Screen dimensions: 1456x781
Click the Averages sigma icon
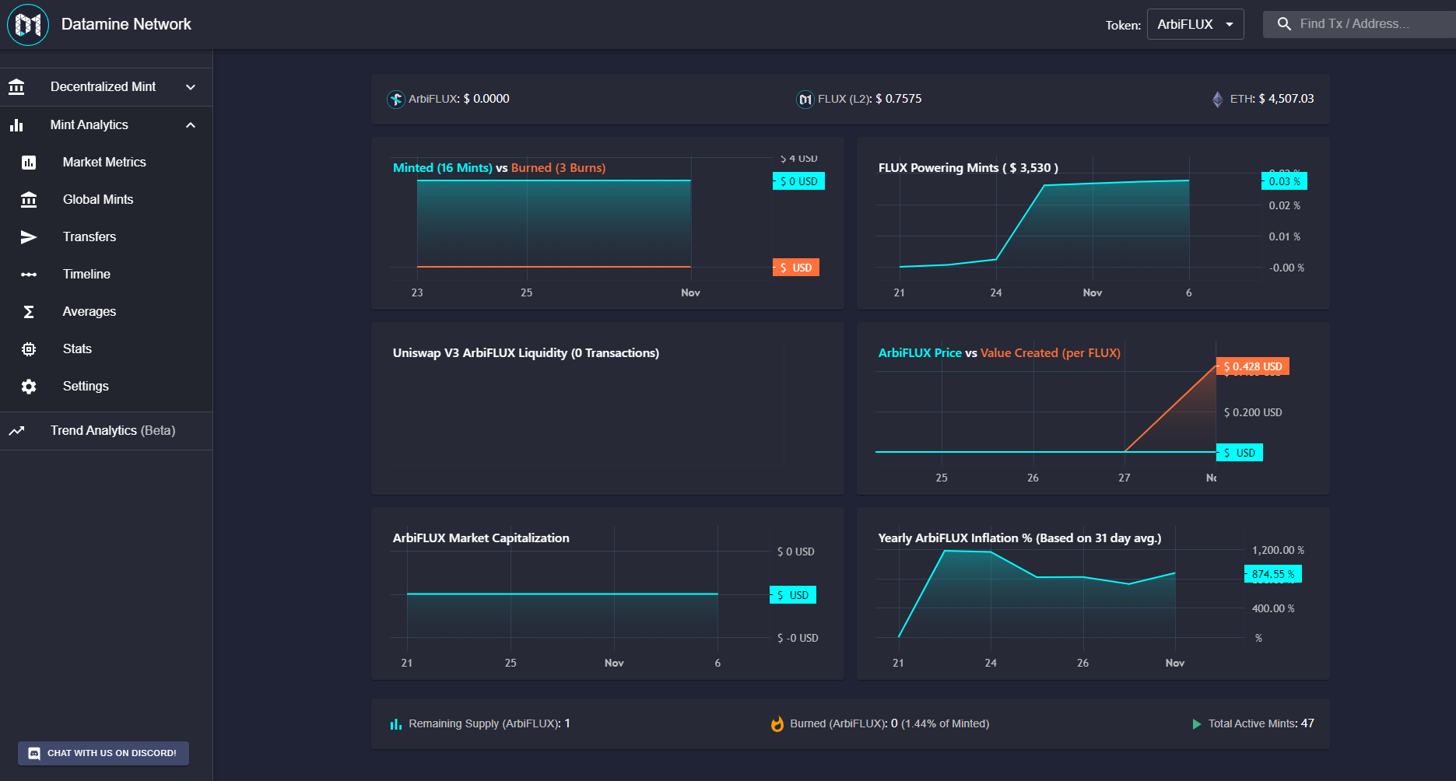click(x=29, y=312)
